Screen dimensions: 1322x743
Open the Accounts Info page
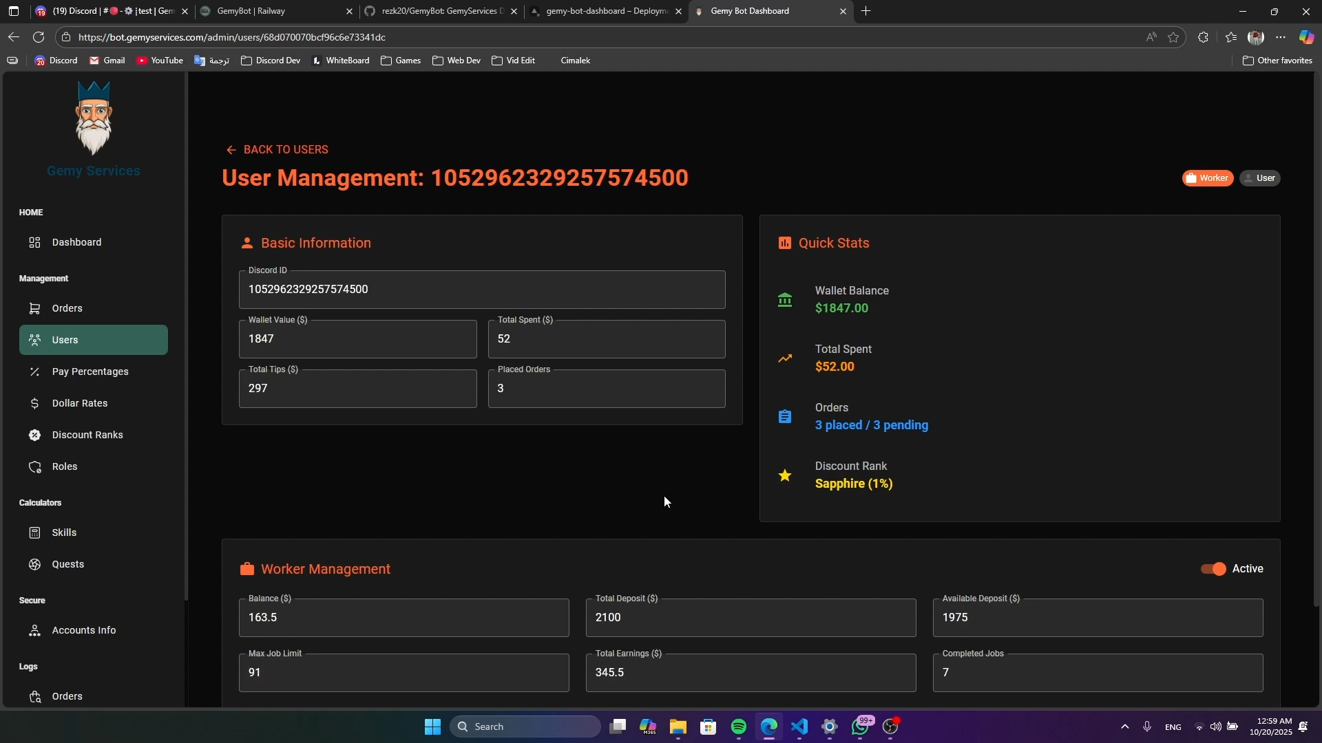tap(83, 630)
